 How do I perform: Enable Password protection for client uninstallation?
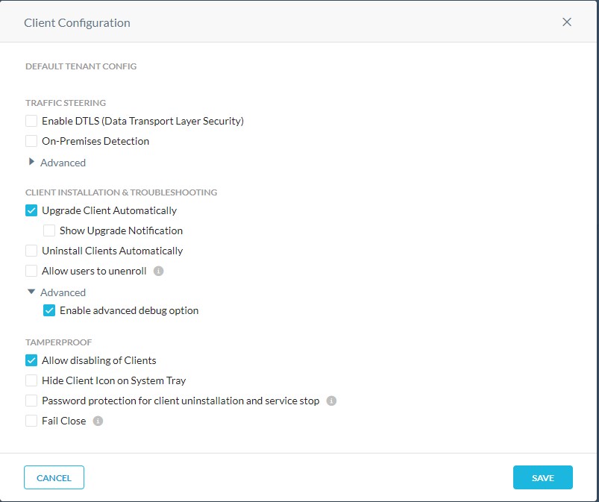click(31, 401)
